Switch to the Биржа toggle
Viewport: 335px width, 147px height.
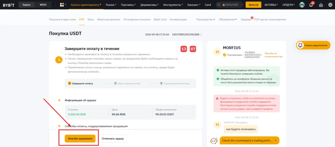coord(27,5)
